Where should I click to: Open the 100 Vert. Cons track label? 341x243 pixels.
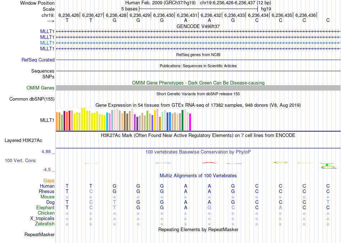(x=20, y=160)
